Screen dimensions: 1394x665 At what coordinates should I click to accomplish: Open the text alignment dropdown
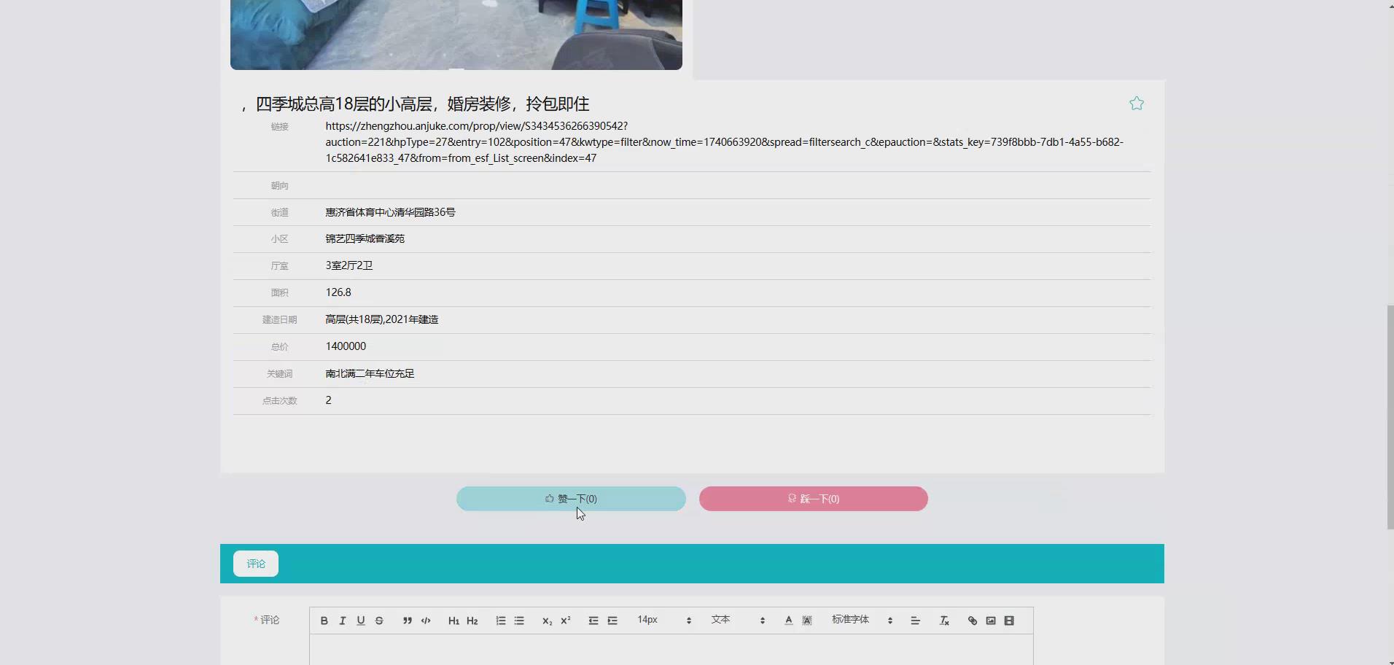tap(915, 621)
